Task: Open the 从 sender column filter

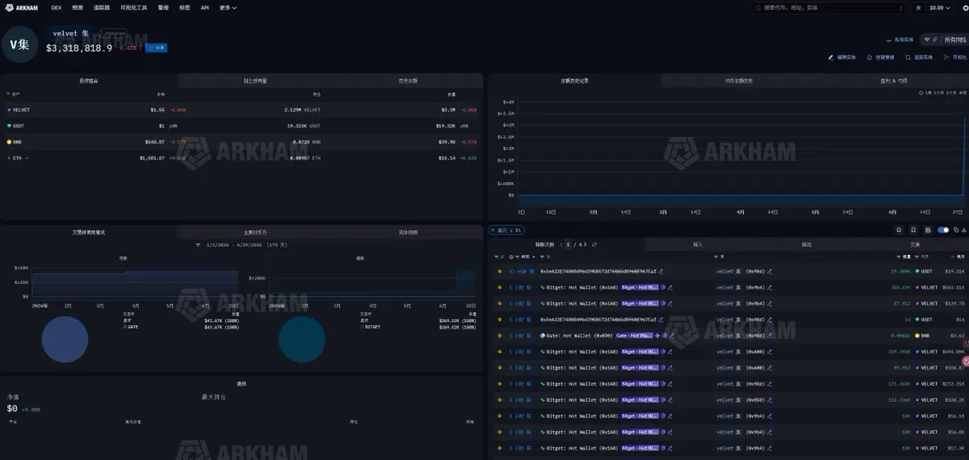Action: [x=543, y=257]
